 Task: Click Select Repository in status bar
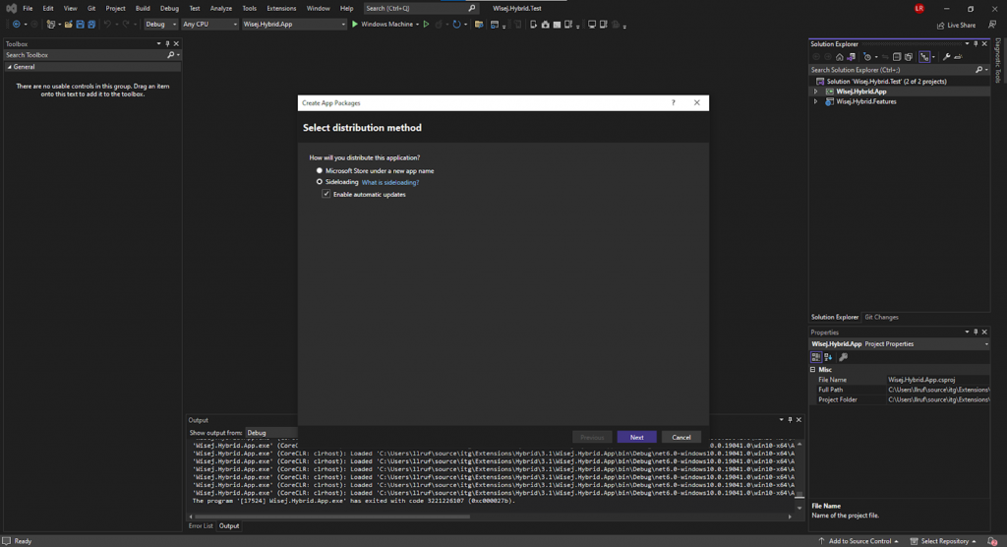[943, 541]
